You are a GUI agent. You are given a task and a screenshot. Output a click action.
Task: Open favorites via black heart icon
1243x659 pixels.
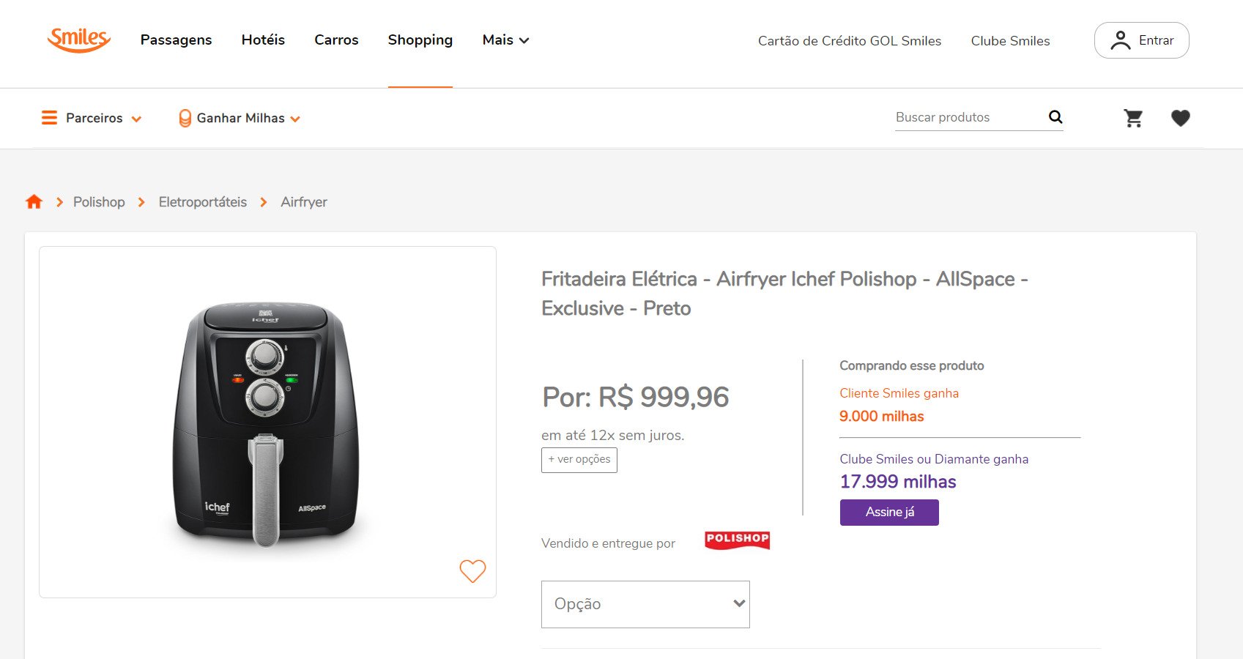(x=1180, y=118)
